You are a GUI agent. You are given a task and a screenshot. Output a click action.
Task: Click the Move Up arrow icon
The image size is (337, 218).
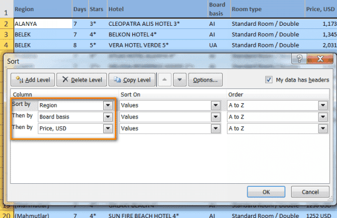(164, 80)
